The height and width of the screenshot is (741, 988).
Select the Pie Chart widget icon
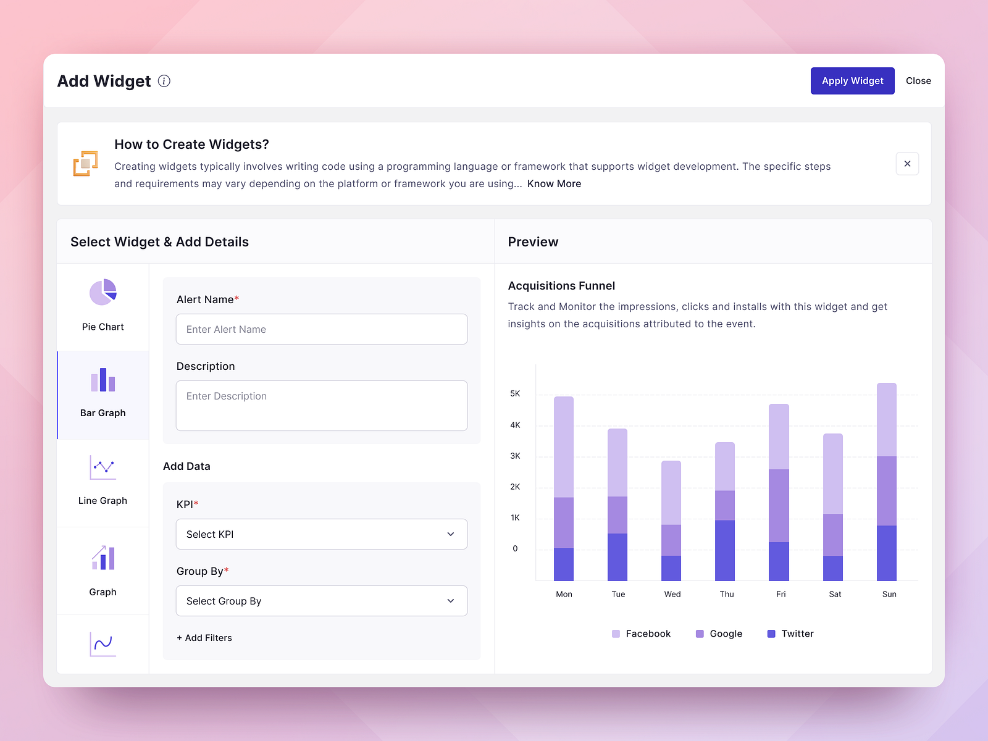point(103,292)
